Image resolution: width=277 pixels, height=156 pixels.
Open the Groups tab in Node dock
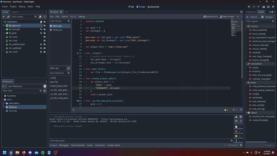click(267, 17)
